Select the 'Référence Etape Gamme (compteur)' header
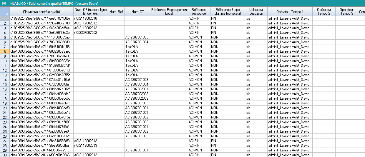This screenshot has height=157, width=365. pos(228,12)
